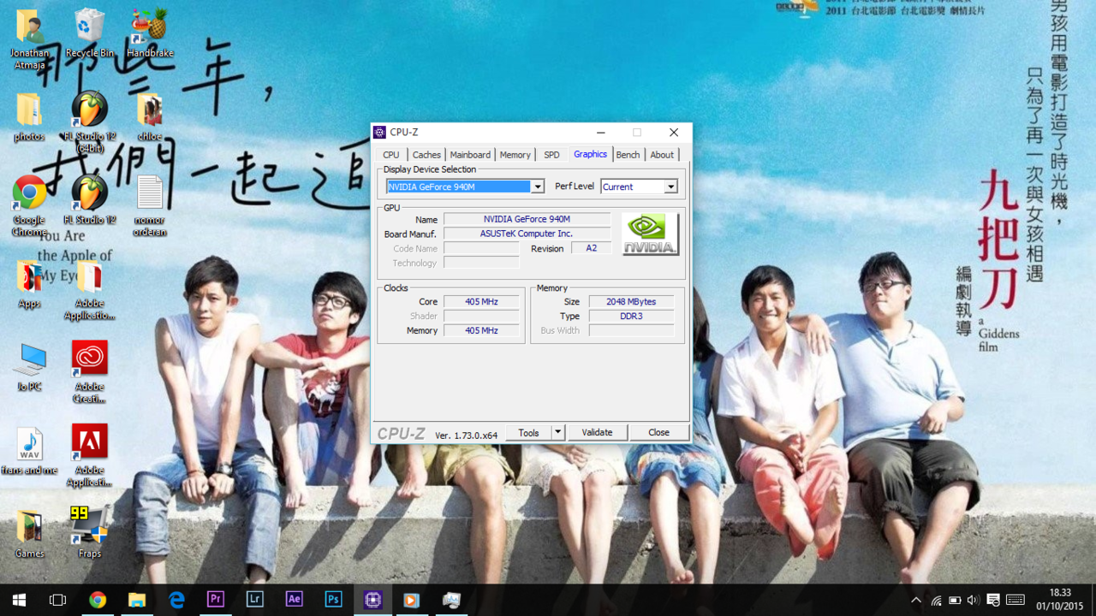
Task: Launch the second FL Studio 12 shortcut
Action: (89, 201)
